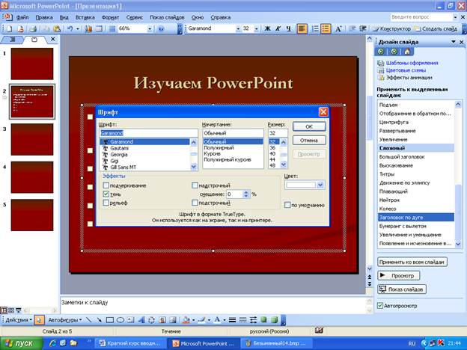Click the home icon in the task pane
This screenshot has height=350, width=467.
407,52
